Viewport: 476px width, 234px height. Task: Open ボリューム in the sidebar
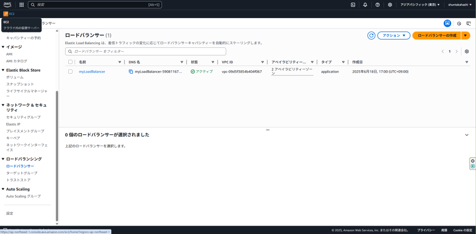point(14,77)
